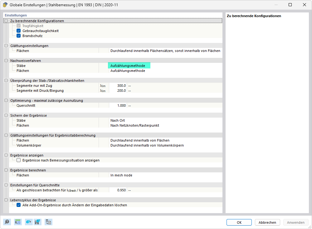The width and height of the screenshot is (312, 229).
Task: Select the Glättungseinstellungen Flächen row
Action: [x=116, y=51]
